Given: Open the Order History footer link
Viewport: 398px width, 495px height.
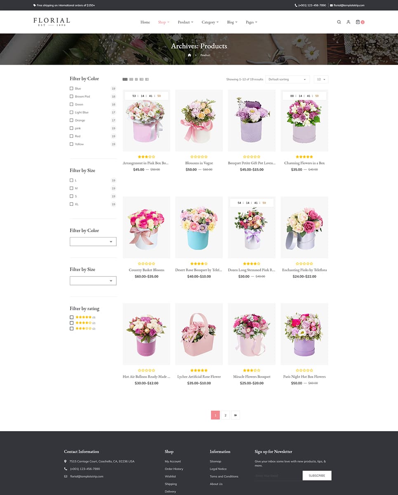Looking at the screenshot, I should pyautogui.click(x=174, y=469).
